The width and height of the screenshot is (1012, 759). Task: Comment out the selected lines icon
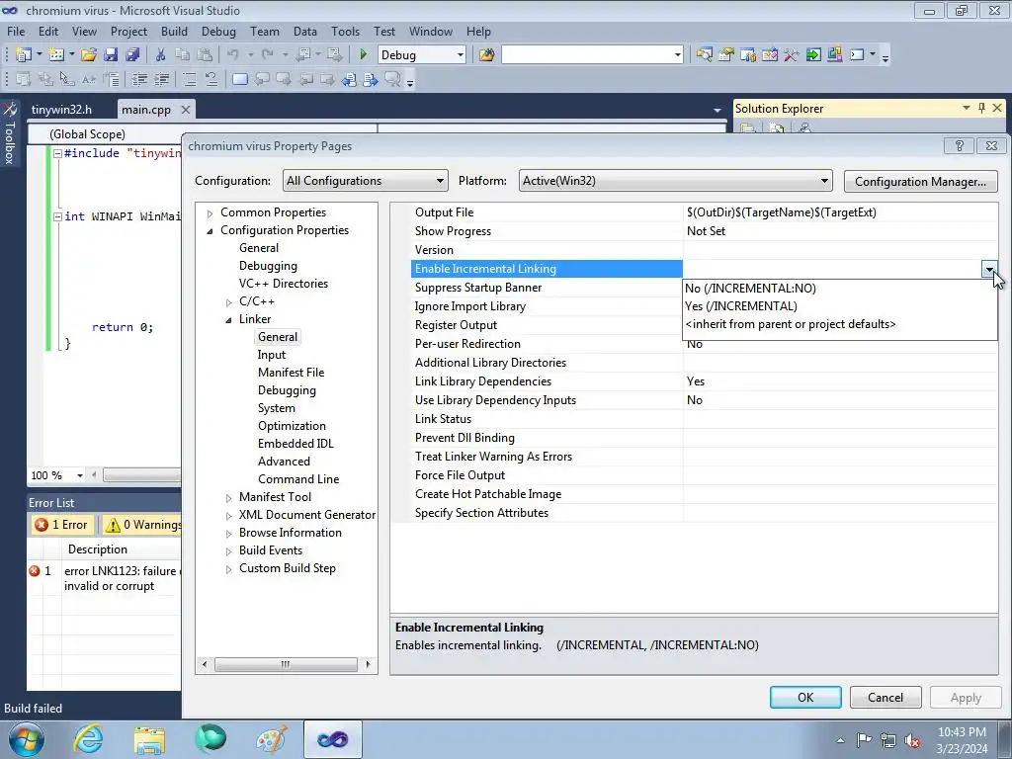tap(190, 79)
